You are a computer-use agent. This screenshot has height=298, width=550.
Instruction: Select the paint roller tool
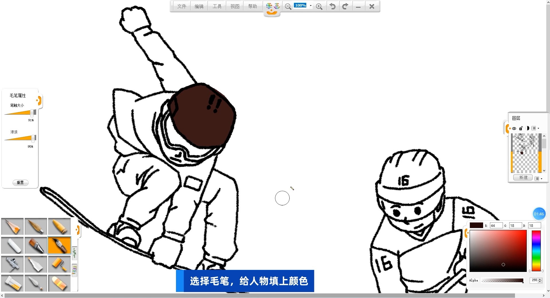coord(59,264)
